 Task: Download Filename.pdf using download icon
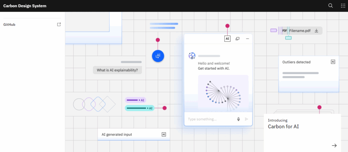(316, 31)
